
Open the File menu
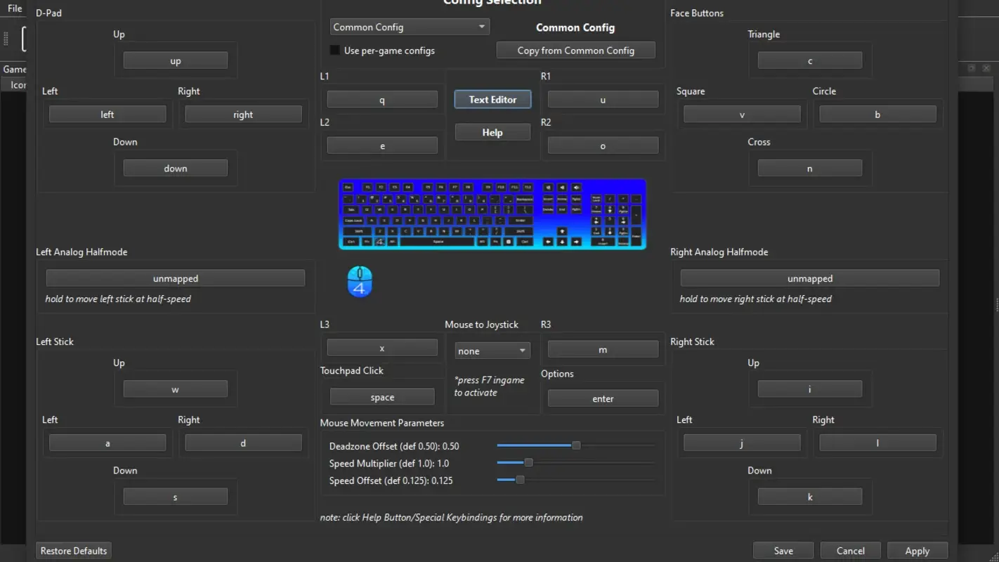[x=13, y=8]
